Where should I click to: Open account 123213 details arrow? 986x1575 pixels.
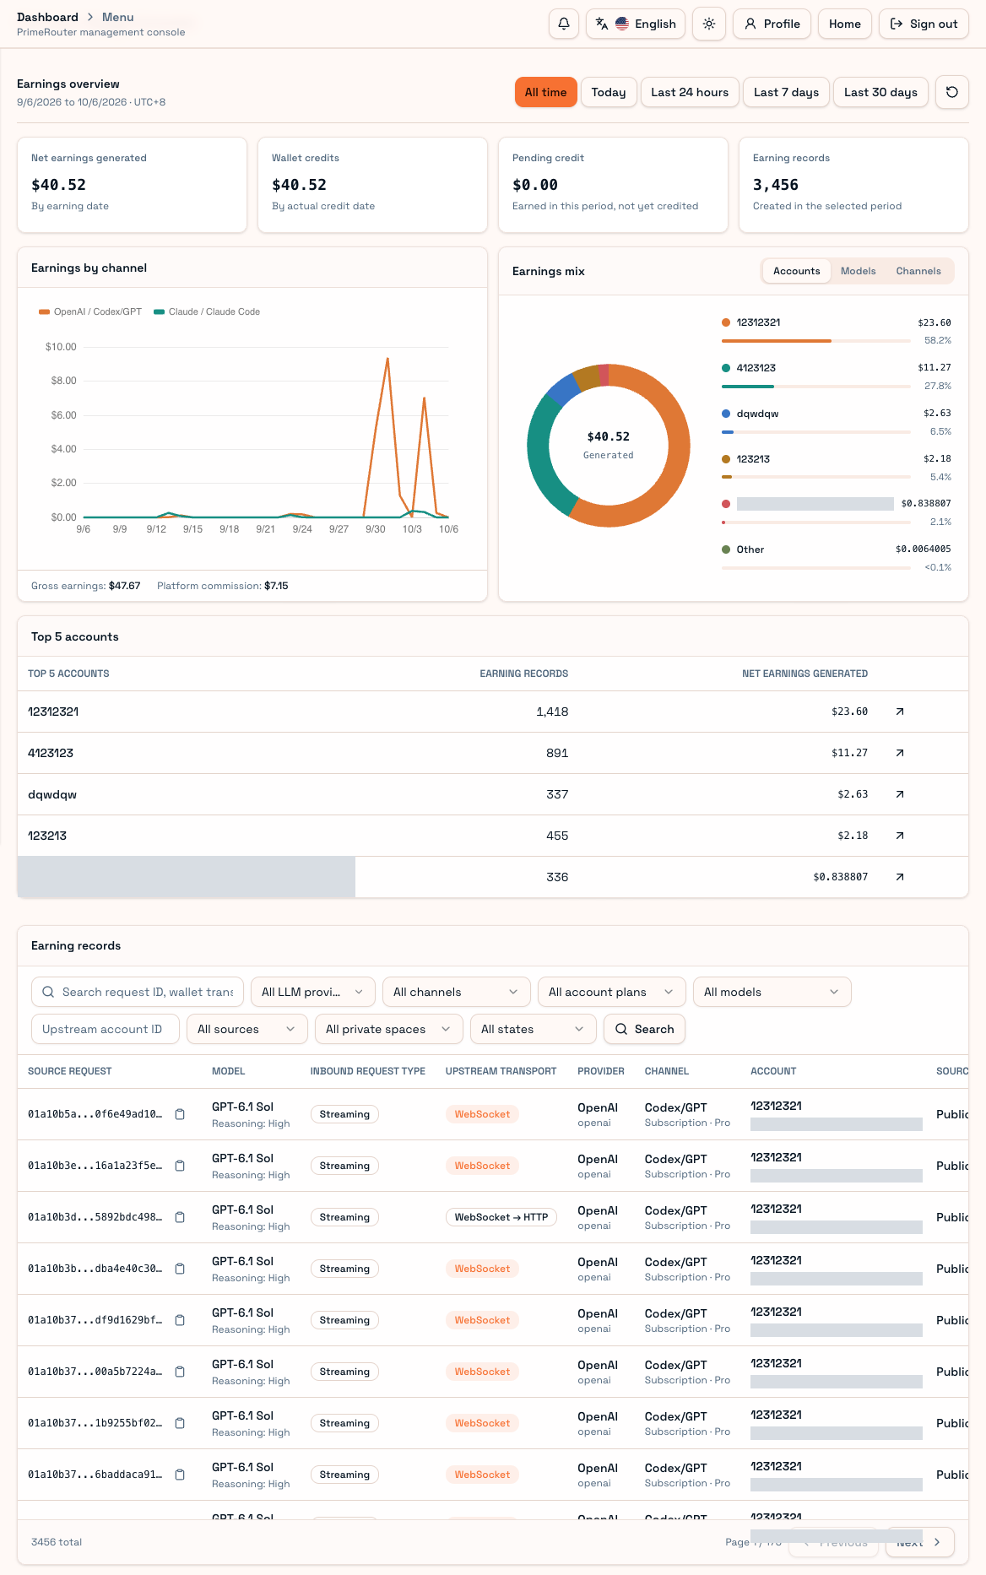click(900, 836)
